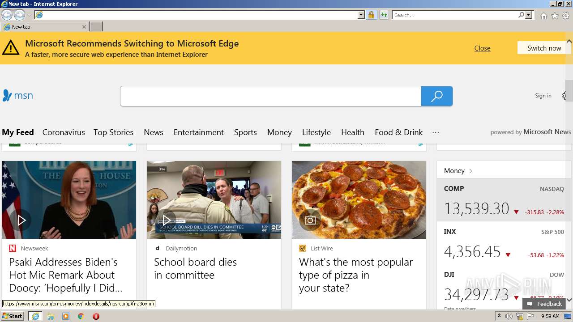Image resolution: width=573 pixels, height=322 pixels.
Task: Click the Switch now button
Action: coord(544,48)
